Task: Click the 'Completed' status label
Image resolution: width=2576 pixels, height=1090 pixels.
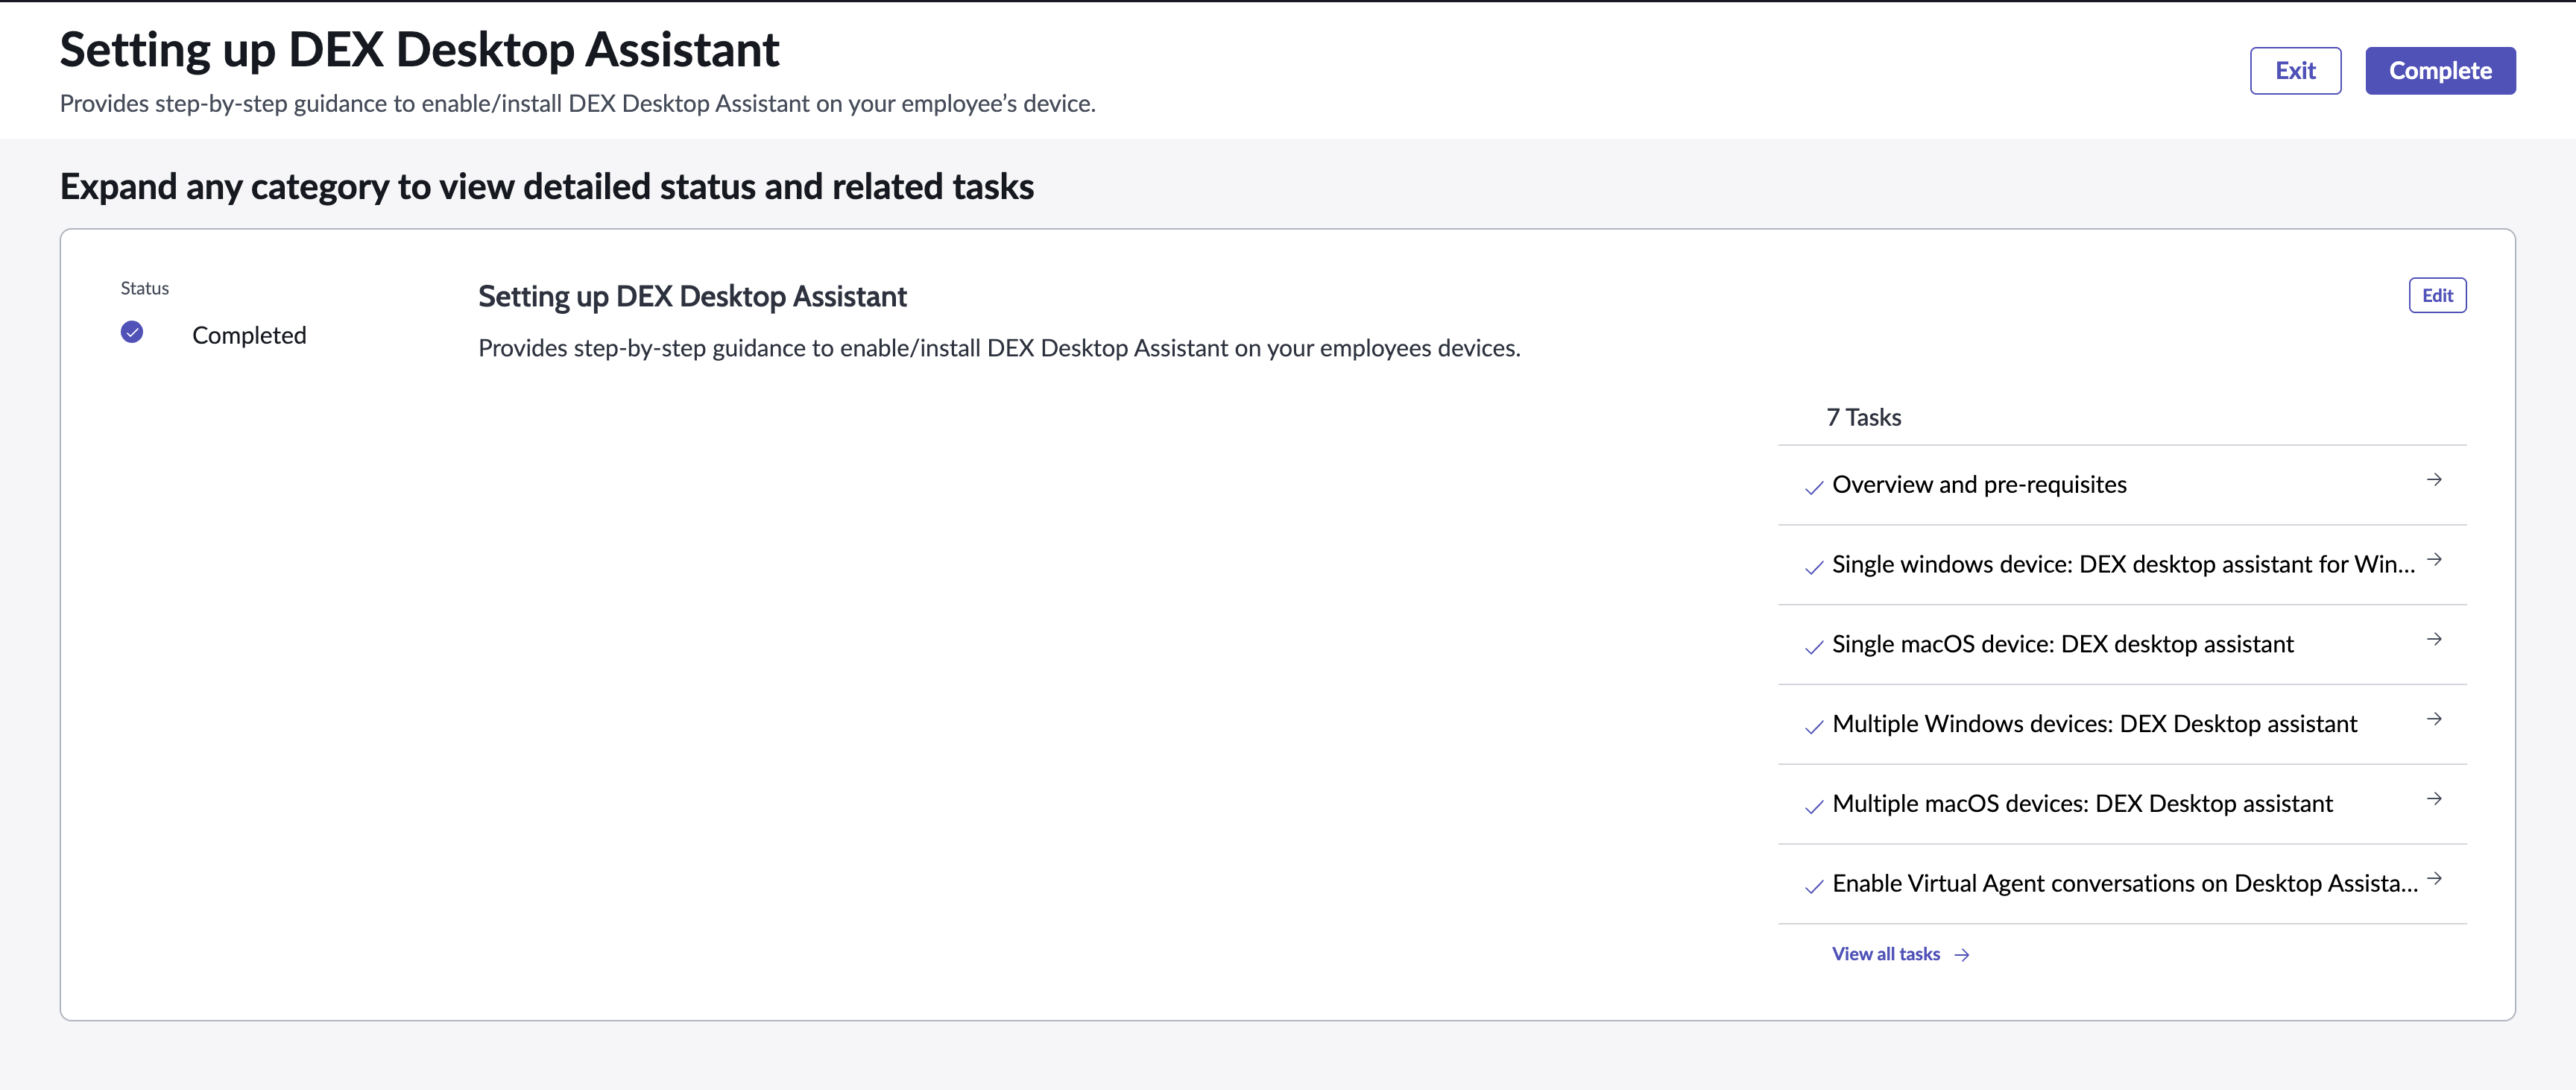Action: click(x=249, y=336)
